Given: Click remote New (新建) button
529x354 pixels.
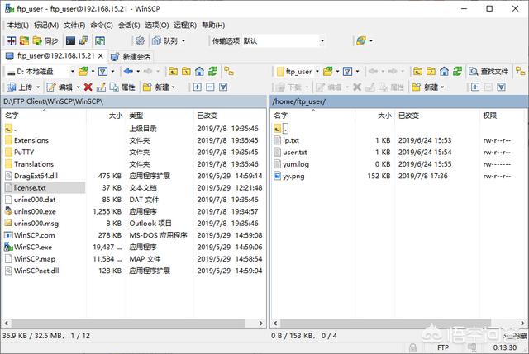Looking at the screenshot, I should click(x=425, y=87).
